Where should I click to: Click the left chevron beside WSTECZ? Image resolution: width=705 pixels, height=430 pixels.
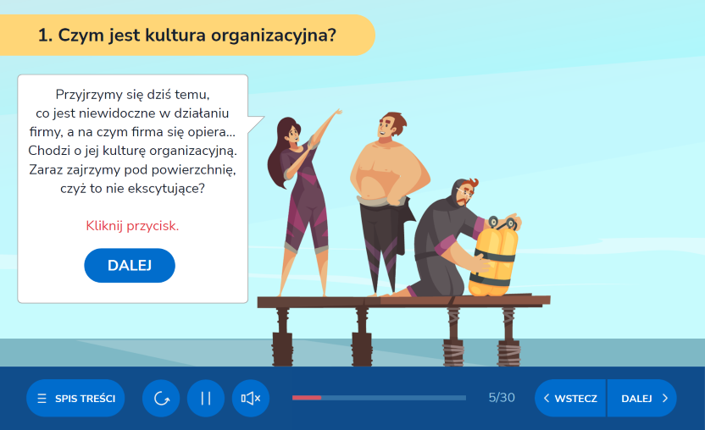[547, 398]
